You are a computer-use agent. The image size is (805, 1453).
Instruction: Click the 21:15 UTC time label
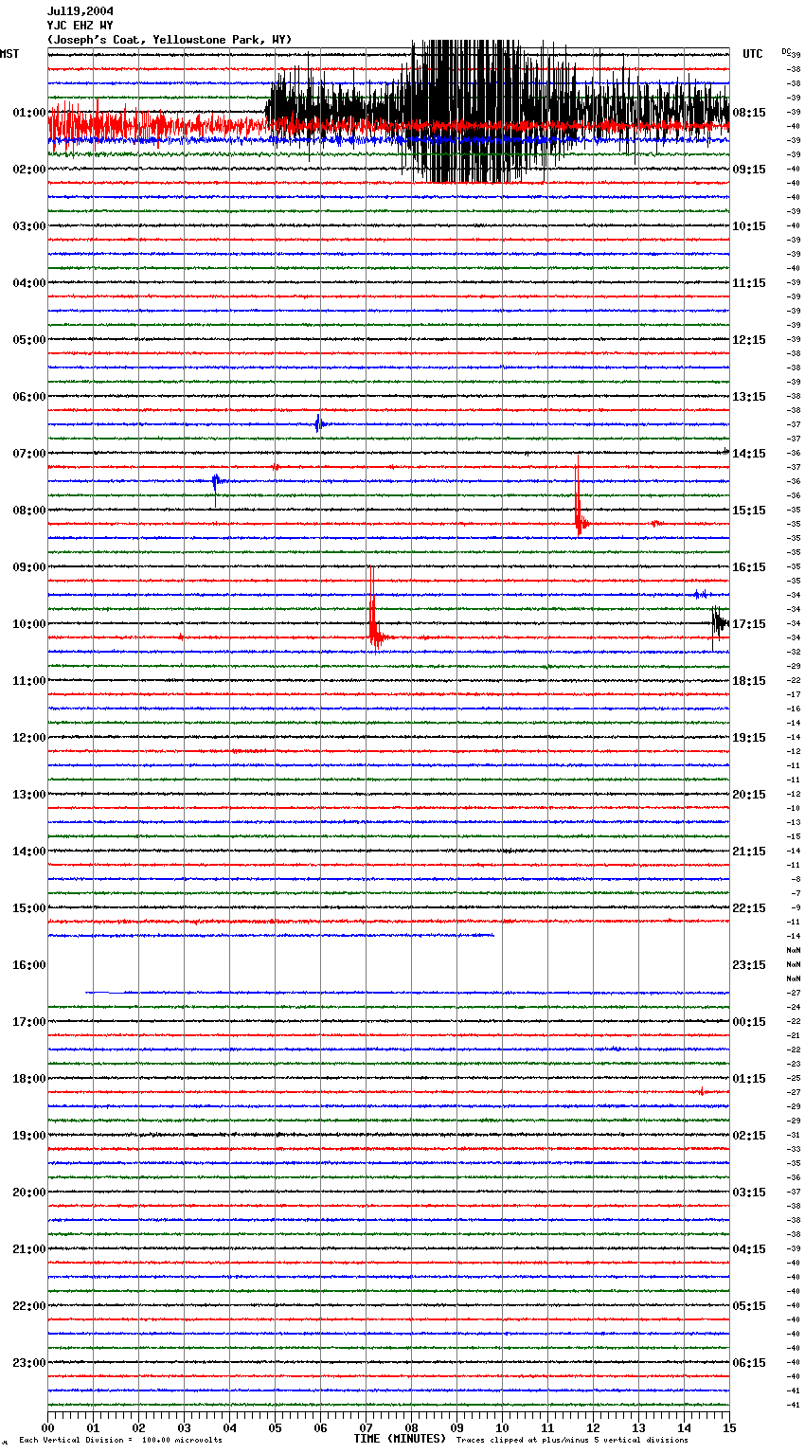pyautogui.click(x=749, y=852)
